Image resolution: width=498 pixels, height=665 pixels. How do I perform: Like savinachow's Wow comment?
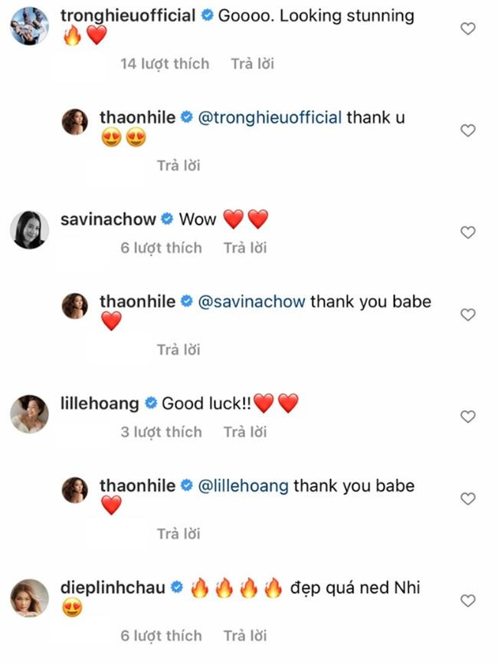(467, 232)
